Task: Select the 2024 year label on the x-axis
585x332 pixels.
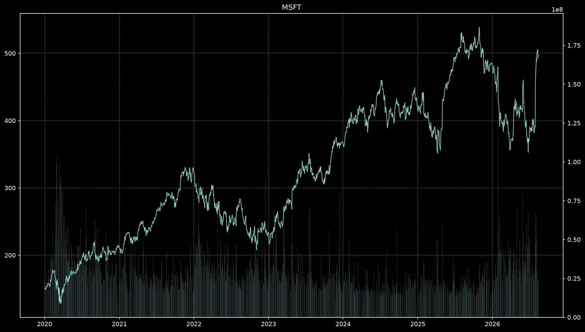Action: pos(343,324)
